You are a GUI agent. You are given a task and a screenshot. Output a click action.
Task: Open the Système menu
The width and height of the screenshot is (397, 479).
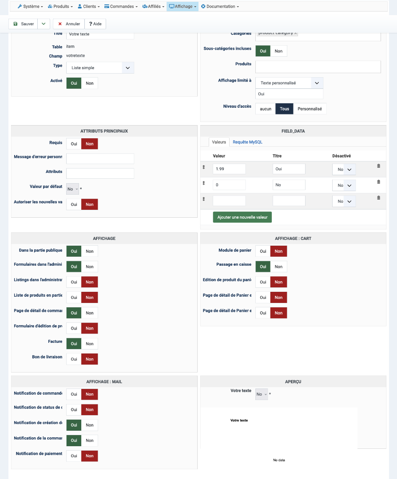click(31, 7)
